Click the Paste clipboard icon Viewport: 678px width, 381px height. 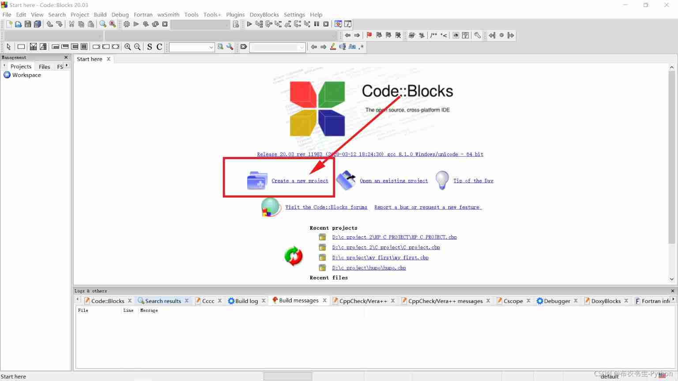pyautogui.click(x=91, y=24)
